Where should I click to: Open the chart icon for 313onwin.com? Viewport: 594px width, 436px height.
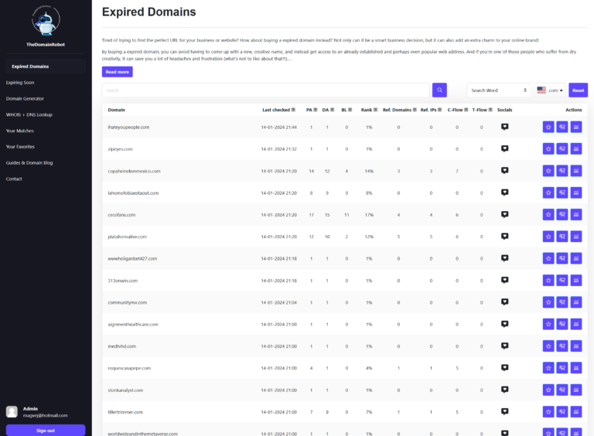(x=576, y=281)
